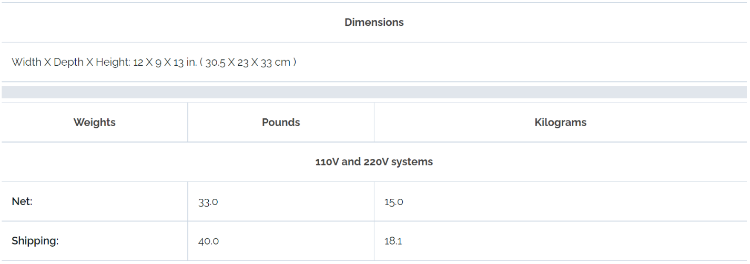Click the 'Net:' row label
This screenshot has height=264, width=750.
point(22,201)
